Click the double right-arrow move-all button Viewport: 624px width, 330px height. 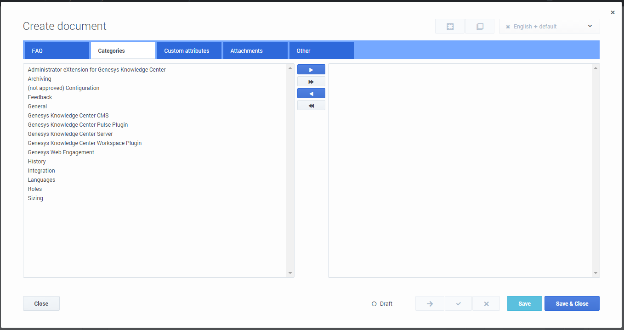pos(311,82)
